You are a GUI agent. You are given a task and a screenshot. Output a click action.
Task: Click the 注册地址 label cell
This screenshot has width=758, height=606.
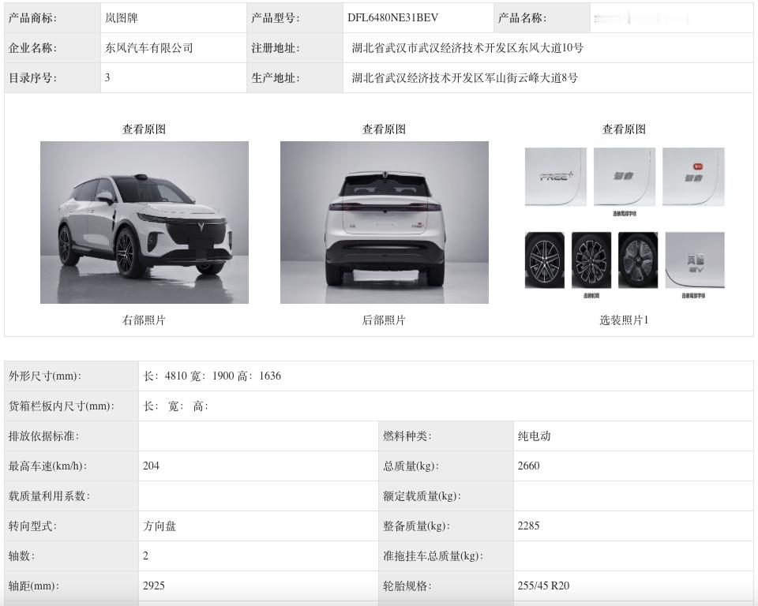(x=295, y=48)
